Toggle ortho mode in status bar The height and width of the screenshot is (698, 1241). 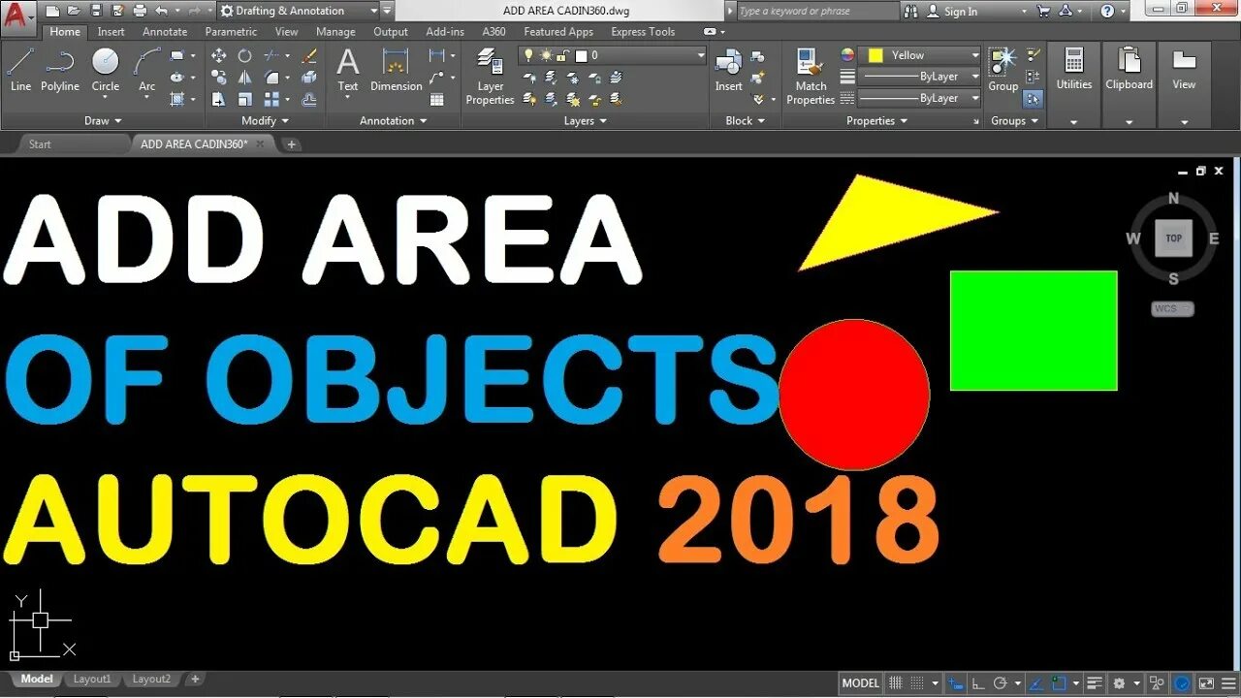point(979,682)
